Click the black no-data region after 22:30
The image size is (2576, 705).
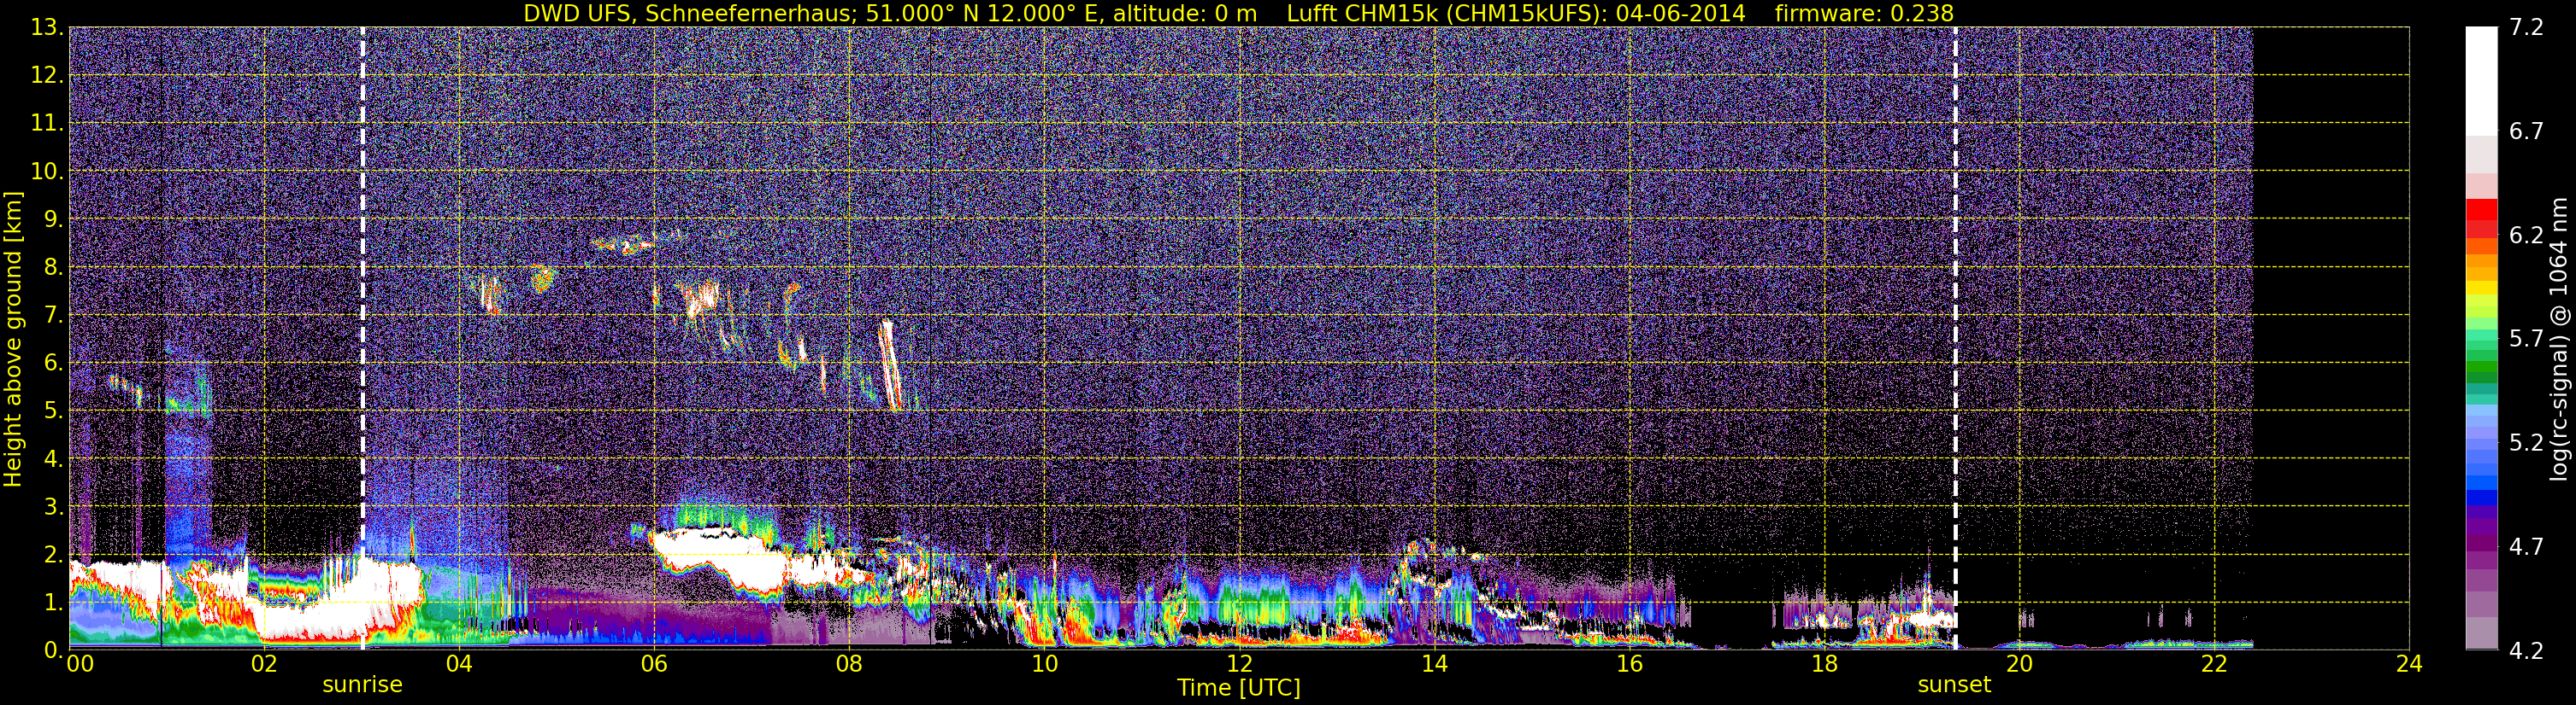point(2331,339)
